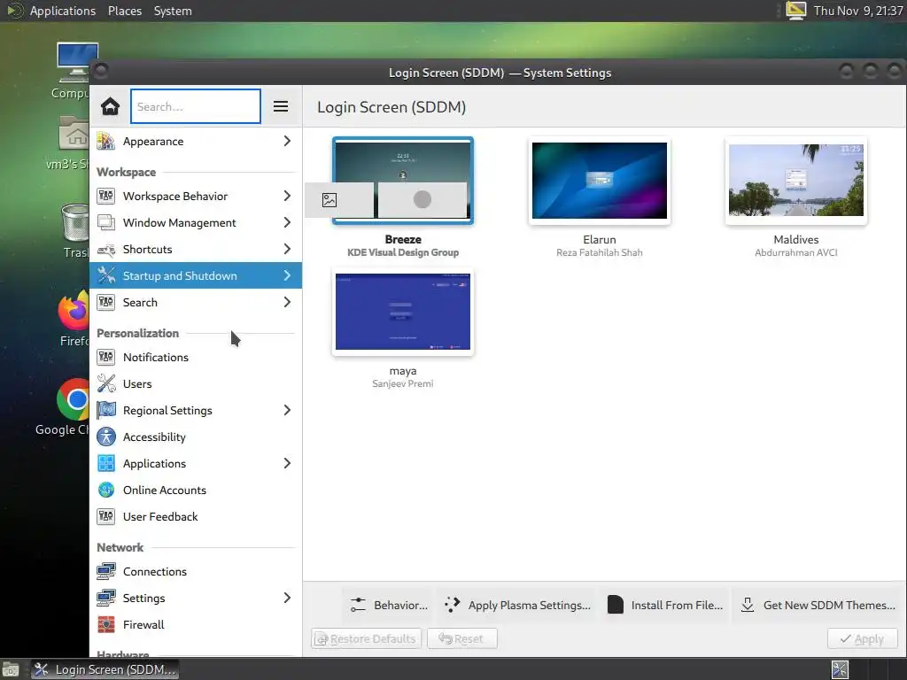This screenshot has width=907, height=680.
Task: Click the Online Accounts globe icon
Action: (106, 491)
